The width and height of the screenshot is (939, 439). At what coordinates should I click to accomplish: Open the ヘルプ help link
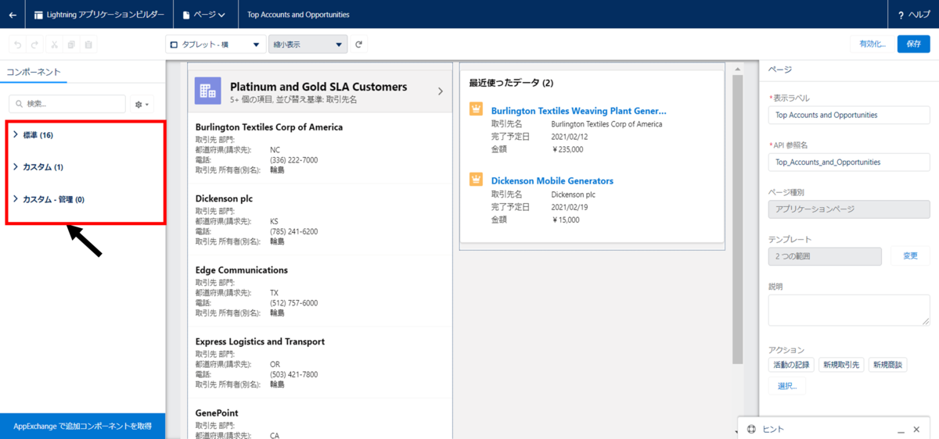point(914,15)
